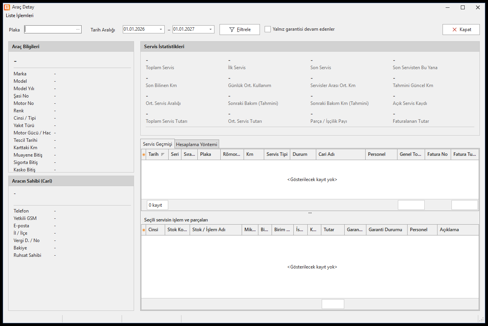Click the Garanti Durumu column header
This screenshot has height=326, width=488.
[x=387, y=230]
